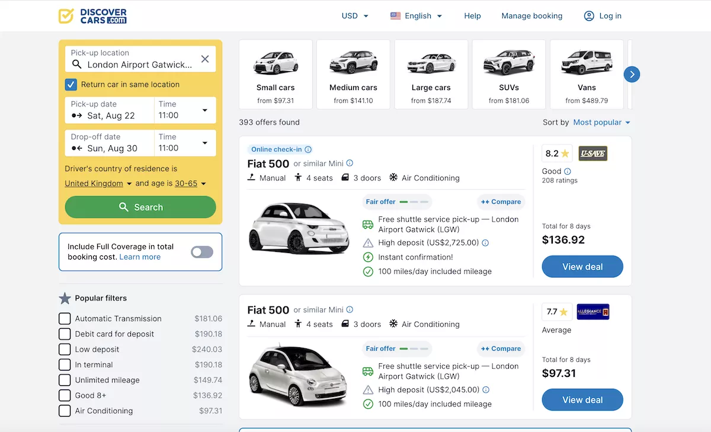
Task: Click the DiscoverCars.com logo
Action: pos(92,16)
